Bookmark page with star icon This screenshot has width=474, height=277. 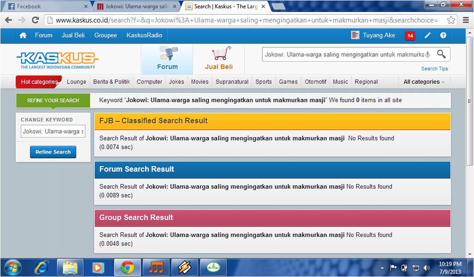[451, 20]
